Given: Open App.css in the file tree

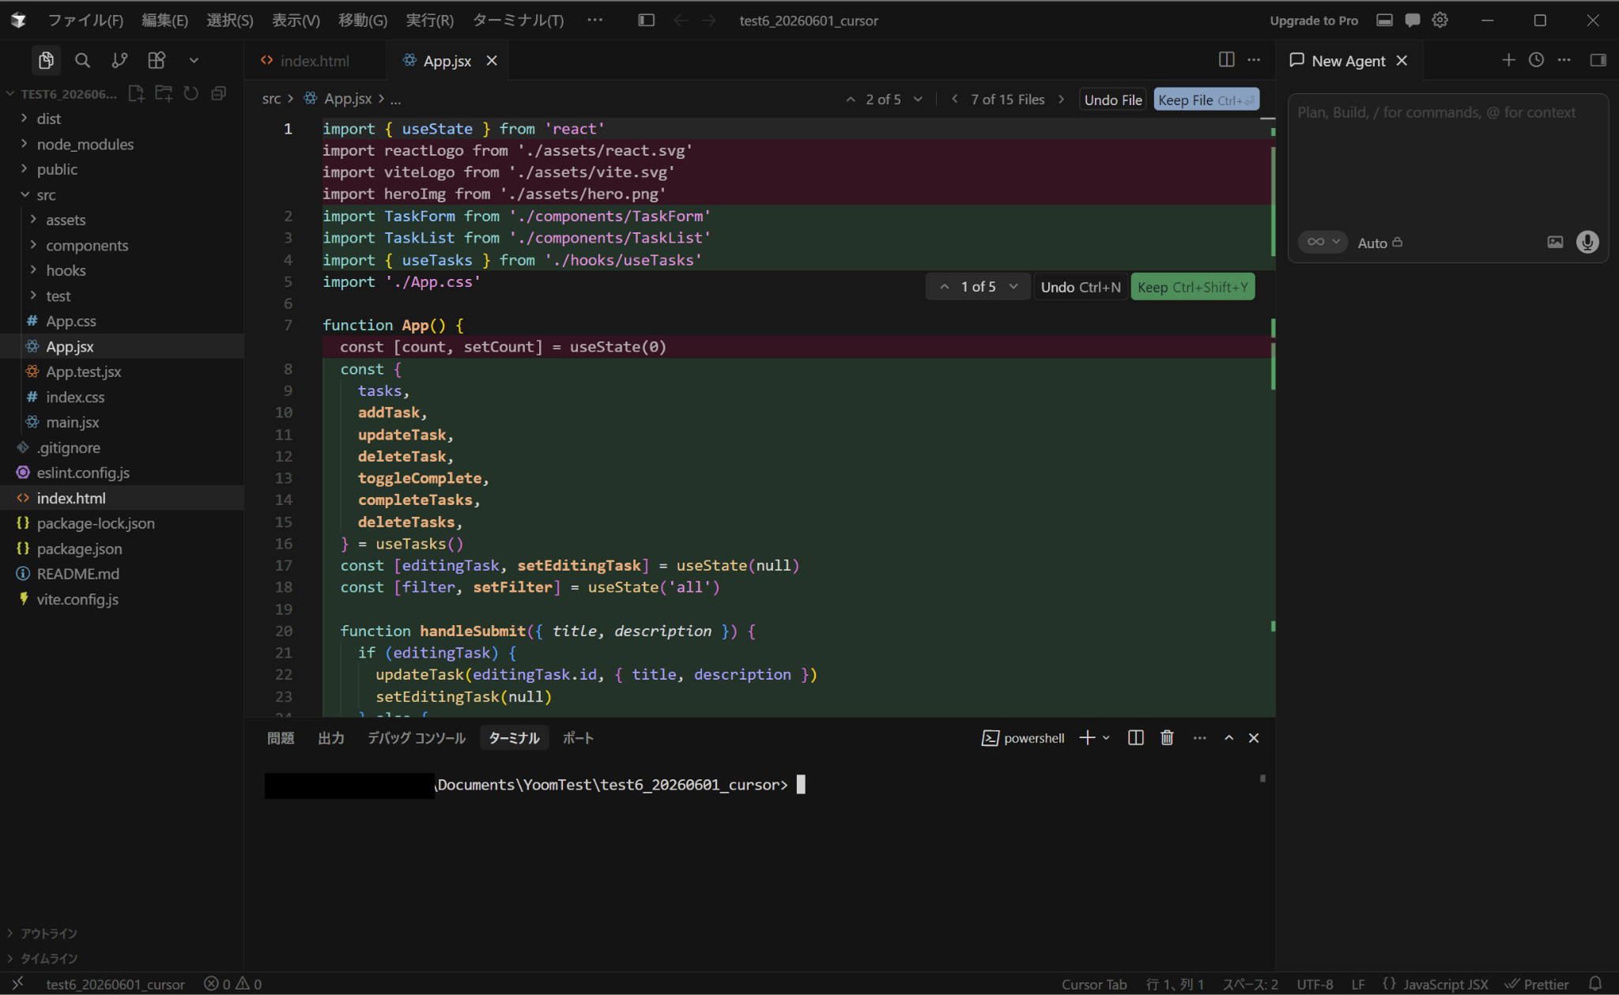Looking at the screenshot, I should click(x=122, y=321).
